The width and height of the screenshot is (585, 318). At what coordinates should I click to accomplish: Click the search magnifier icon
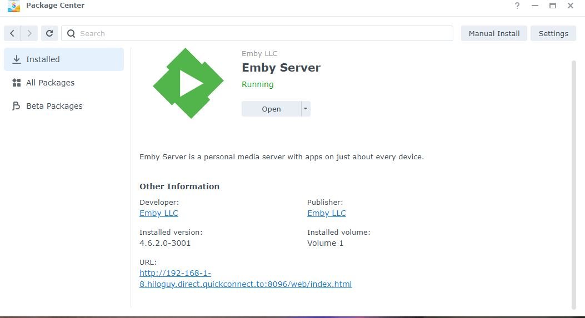pyautogui.click(x=71, y=33)
